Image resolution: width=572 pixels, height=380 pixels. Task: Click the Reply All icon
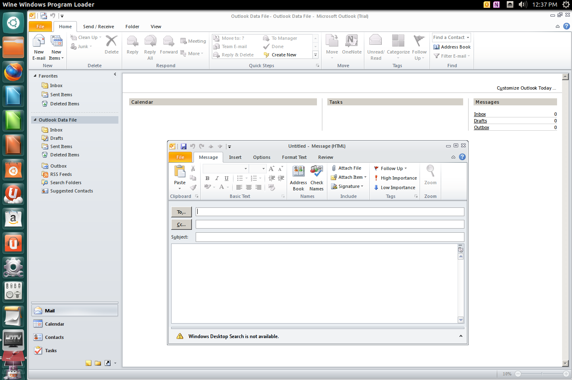pos(150,41)
